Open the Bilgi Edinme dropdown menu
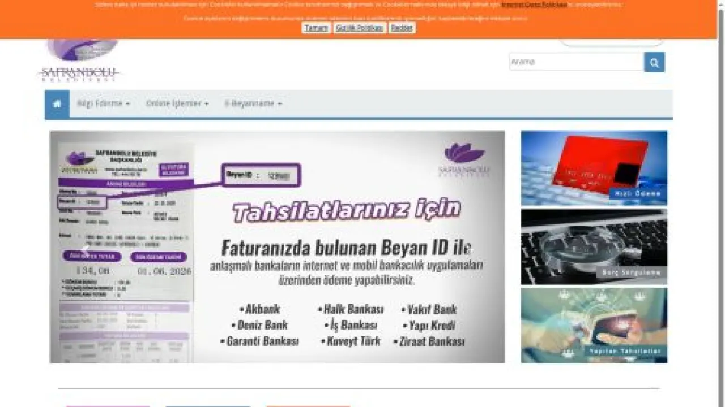725x407 pixels. pyautogui.click(x=104, y=104)
